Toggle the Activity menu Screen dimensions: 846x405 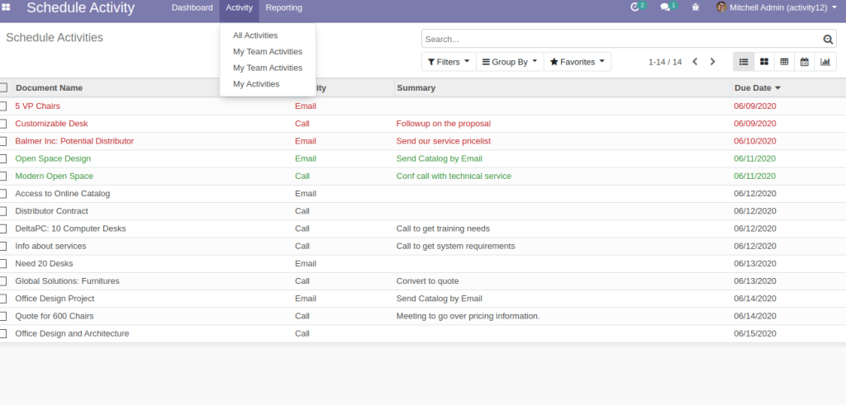(x=239, y=7)
